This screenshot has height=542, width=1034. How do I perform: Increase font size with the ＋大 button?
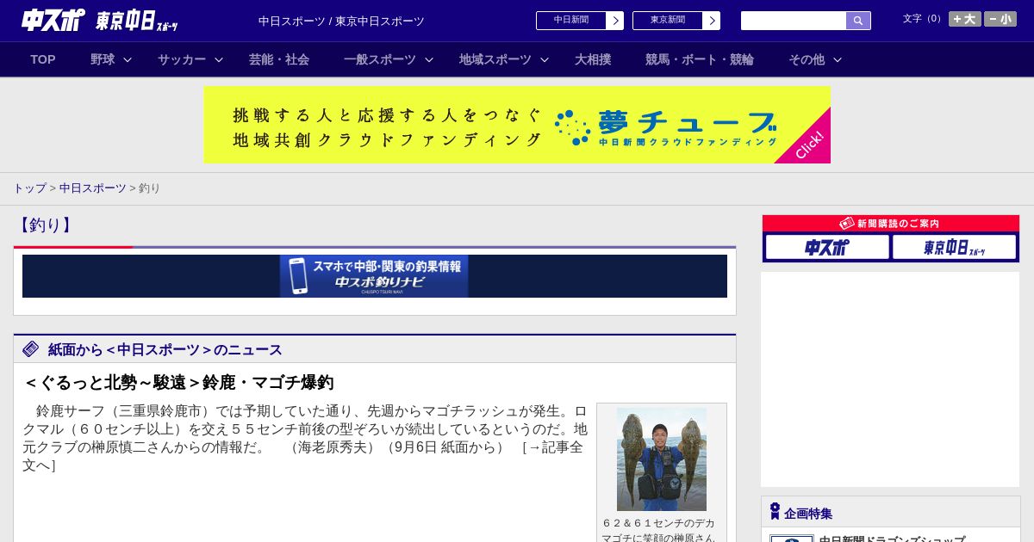(965, 19)
